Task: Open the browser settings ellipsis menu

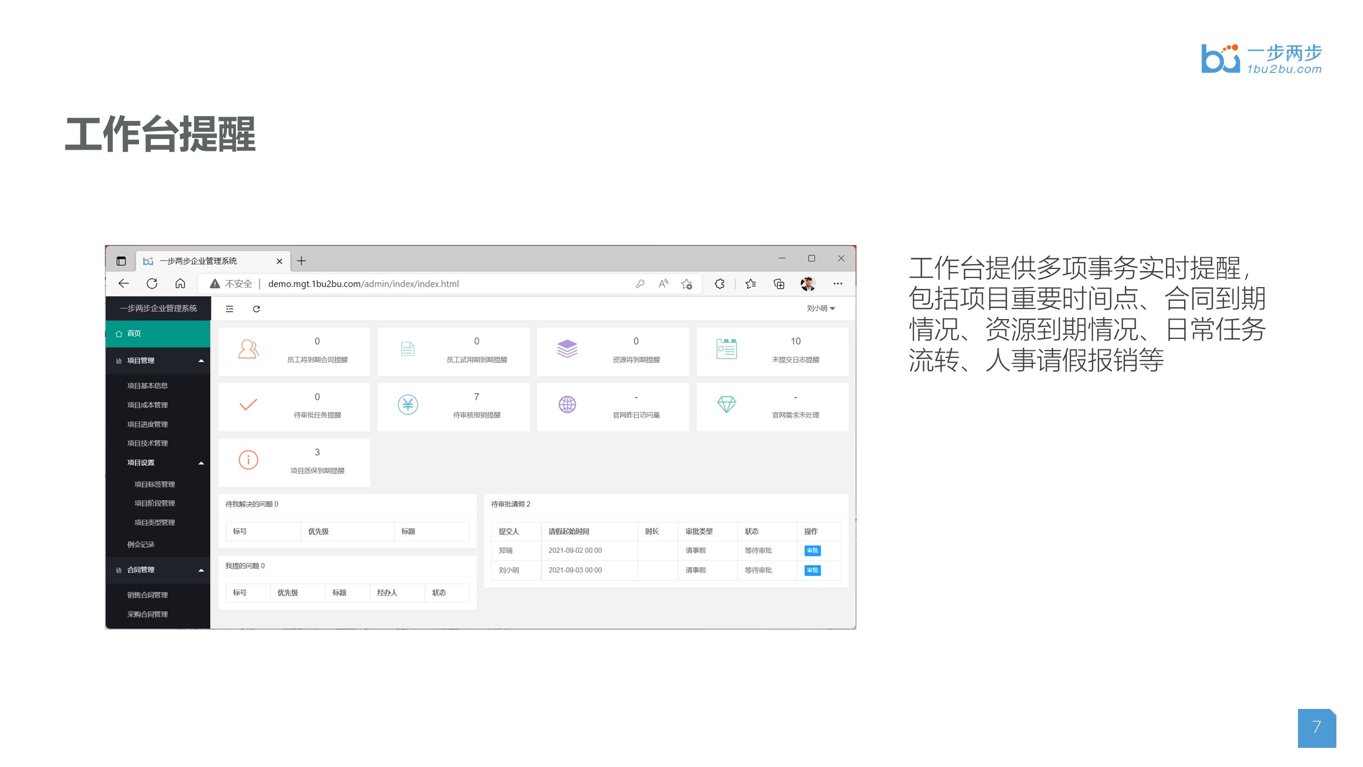Action: point(838,284)
